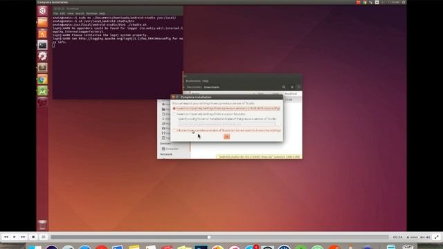
Task: Click Fast Forward in the video player
Action: 23,237
